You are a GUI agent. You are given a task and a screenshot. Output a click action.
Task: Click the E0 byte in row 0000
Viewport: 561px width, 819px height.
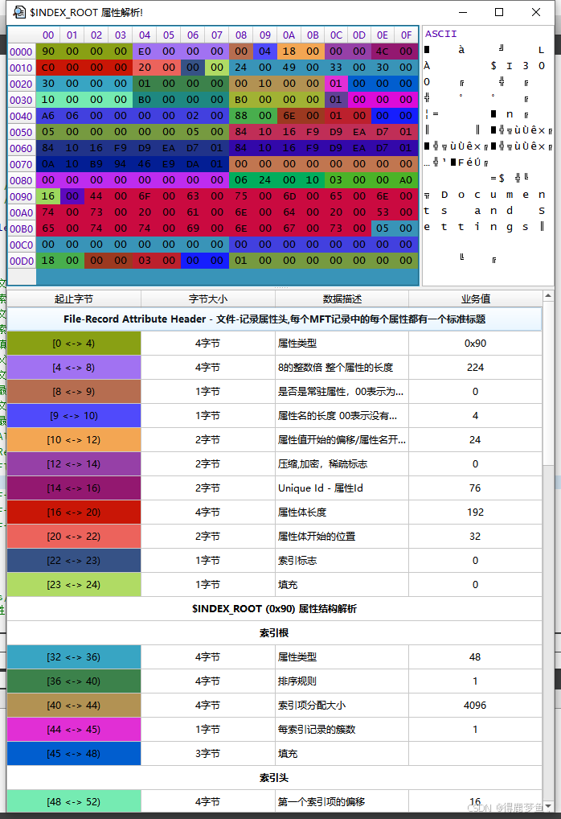coord(145,51)
